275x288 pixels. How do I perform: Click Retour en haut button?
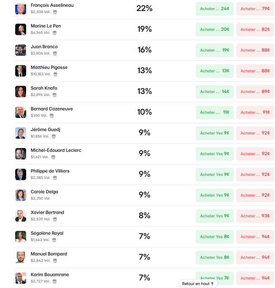(x=198, y=284)
